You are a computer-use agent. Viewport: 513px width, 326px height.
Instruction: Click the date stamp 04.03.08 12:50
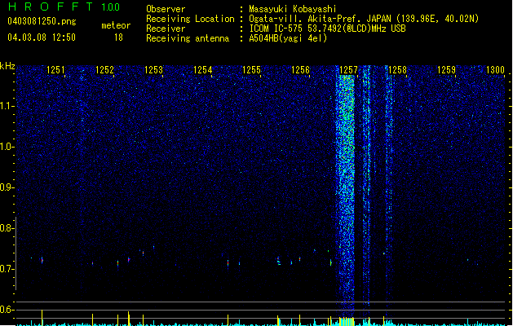click(42, 37)
